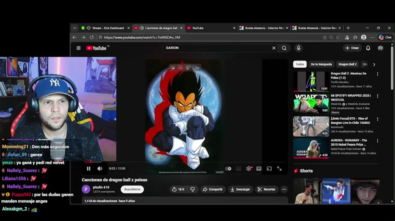
Task: Open MI SPOTIFY WRAPPED 2025 thumbnail
Action: (x=311, y=104)
